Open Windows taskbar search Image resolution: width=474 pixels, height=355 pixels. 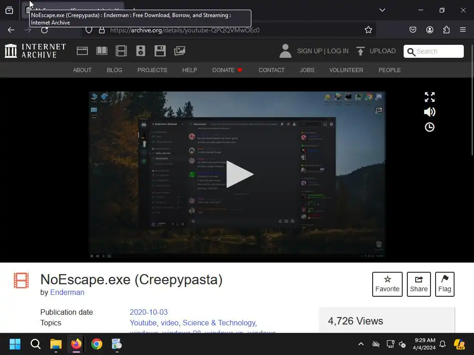(x=35, y=344)
